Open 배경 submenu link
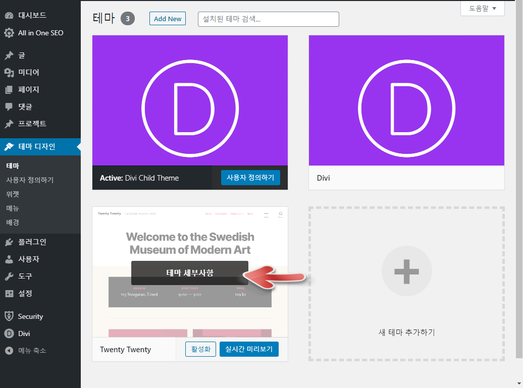 tap(12, 223)
